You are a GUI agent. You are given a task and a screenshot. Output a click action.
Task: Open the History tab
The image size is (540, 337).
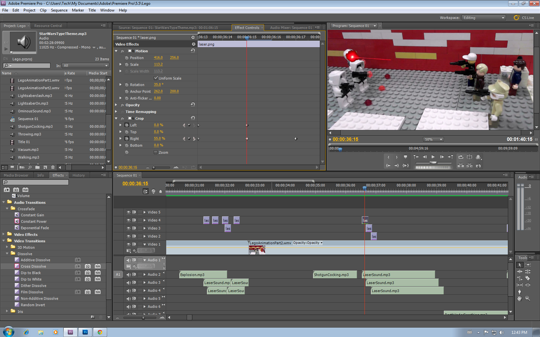[x=78, y=175]
